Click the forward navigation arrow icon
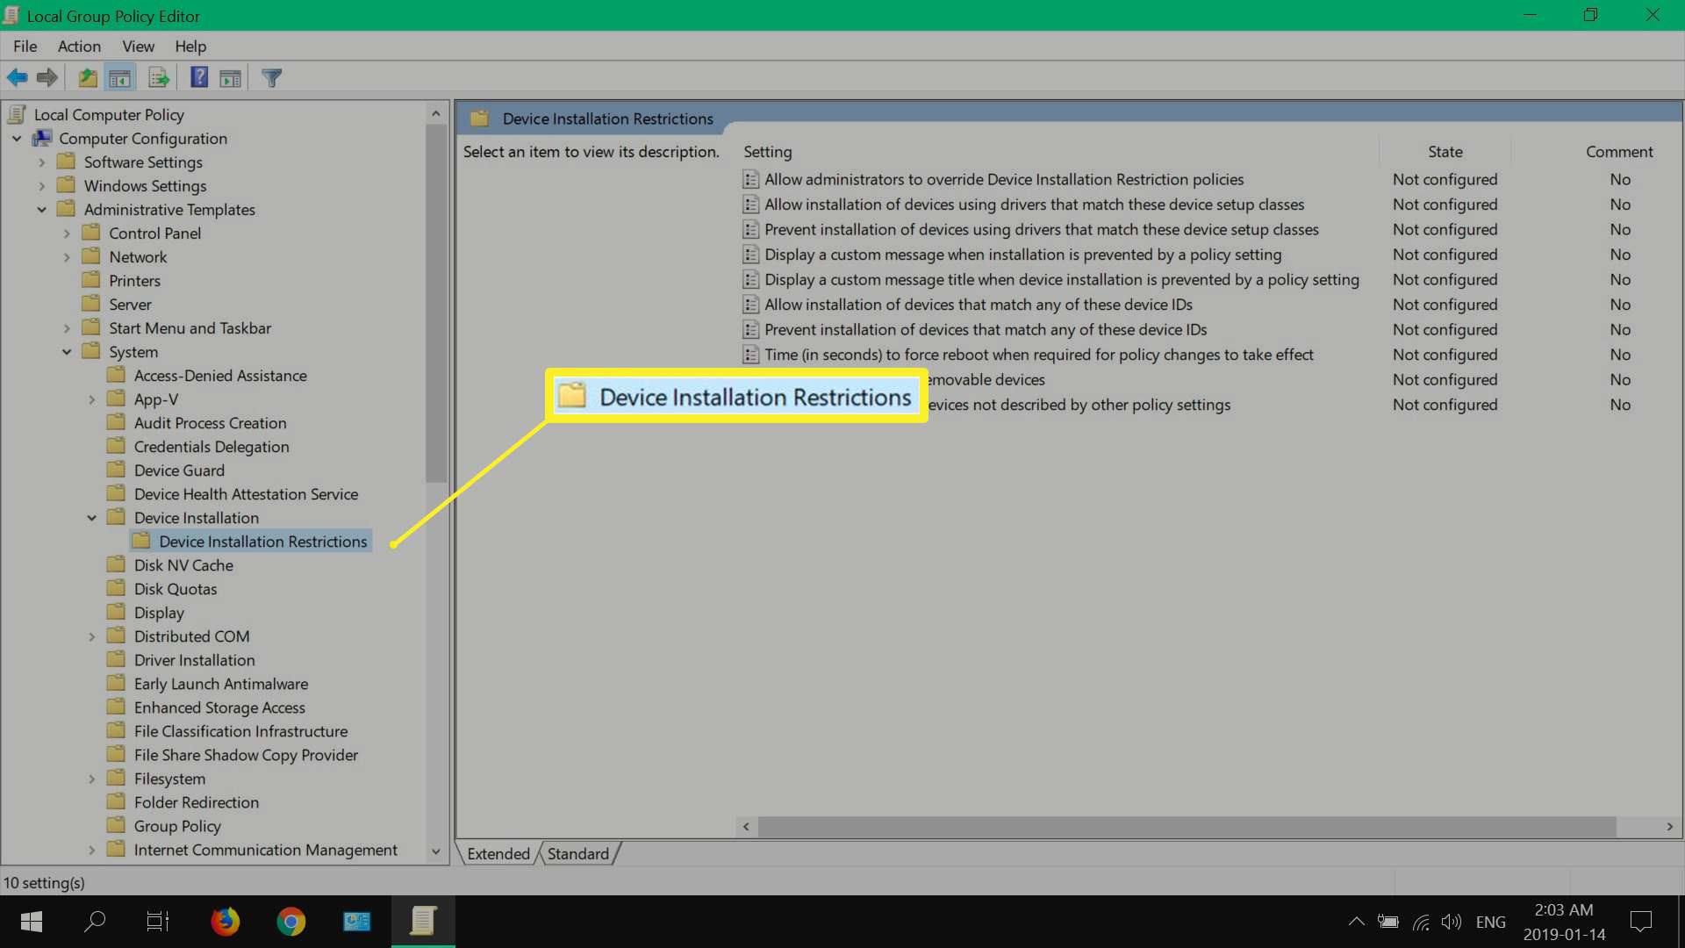This screenshot has height=948, width=1685. (x=47, y=77)
